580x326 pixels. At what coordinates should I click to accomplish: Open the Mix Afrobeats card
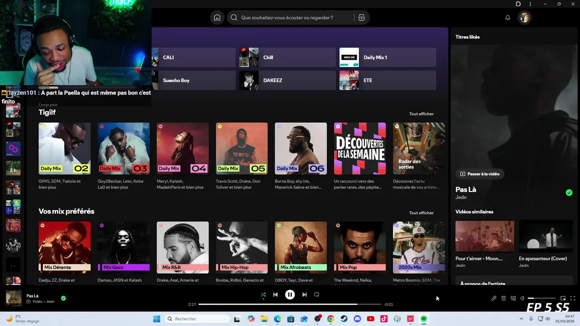[301, 247]
